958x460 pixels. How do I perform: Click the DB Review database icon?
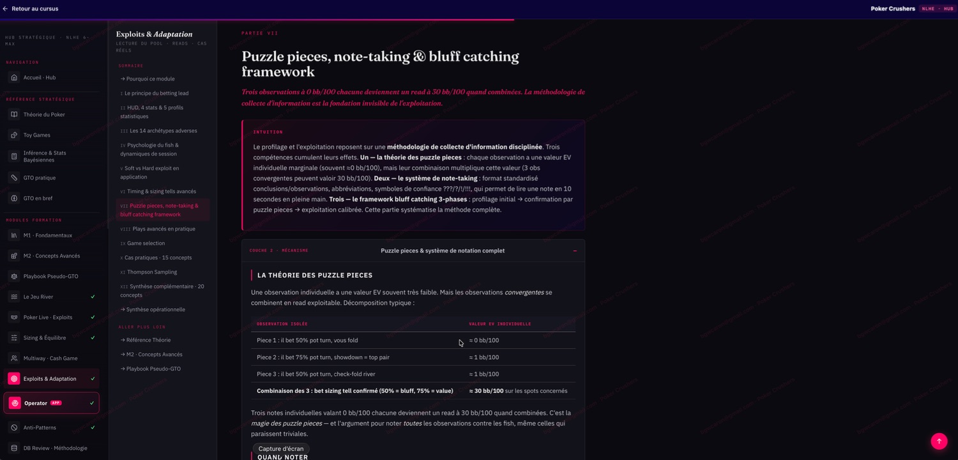pos(14,448)
